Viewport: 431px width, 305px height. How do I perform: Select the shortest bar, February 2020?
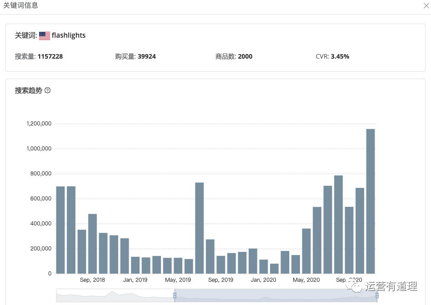pos(274,268)
